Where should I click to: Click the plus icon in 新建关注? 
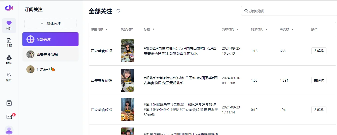pos(42,23)
